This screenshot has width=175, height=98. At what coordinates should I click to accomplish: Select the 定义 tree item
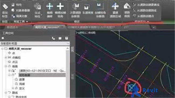pyautogui.click(x=22, y=88)
